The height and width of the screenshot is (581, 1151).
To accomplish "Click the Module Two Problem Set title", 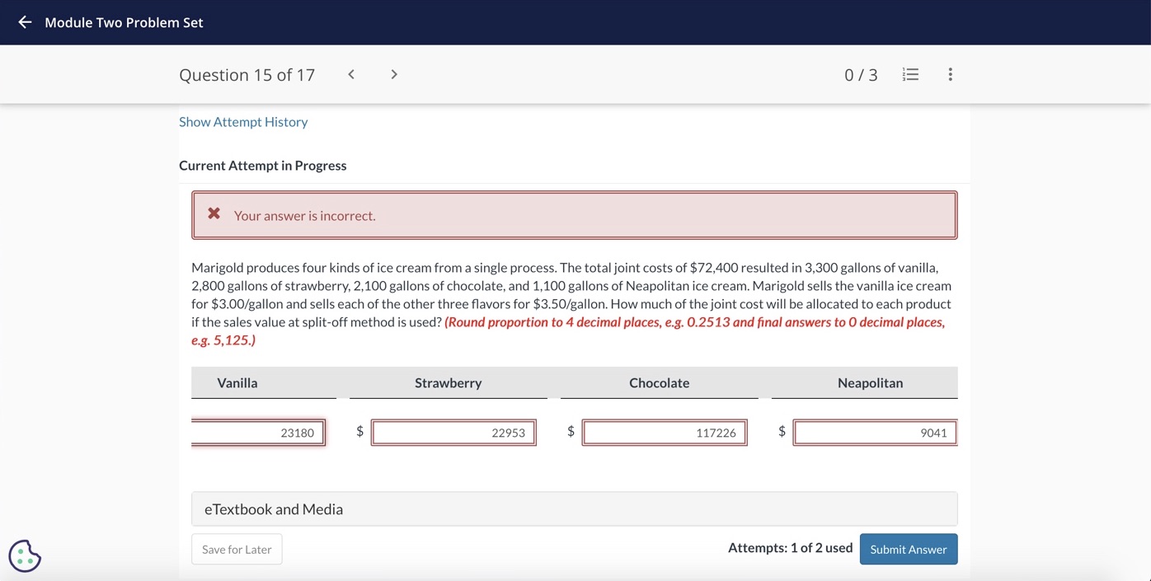I will (x=124, y=22).
